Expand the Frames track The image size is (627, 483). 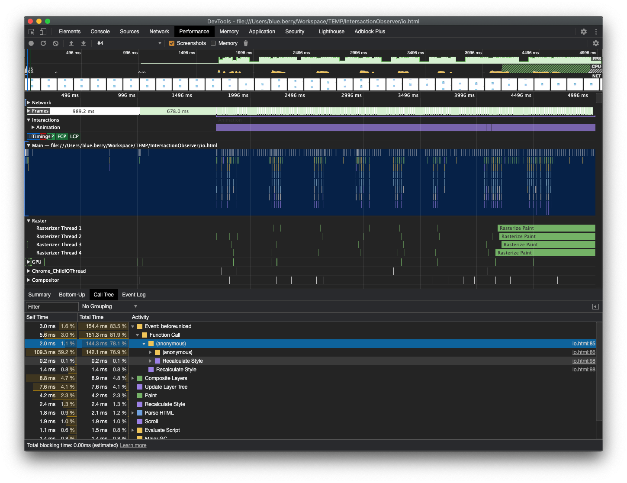click(x=29, y=111)
